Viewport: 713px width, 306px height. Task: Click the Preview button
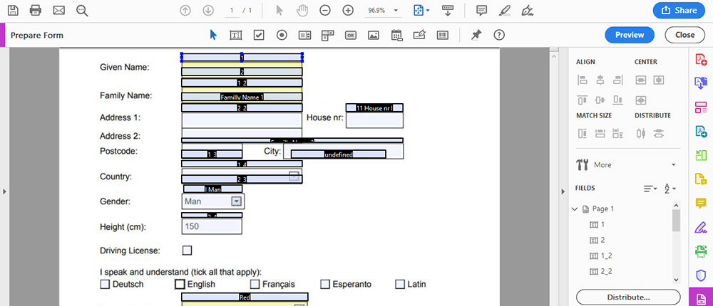pos(630,35)
